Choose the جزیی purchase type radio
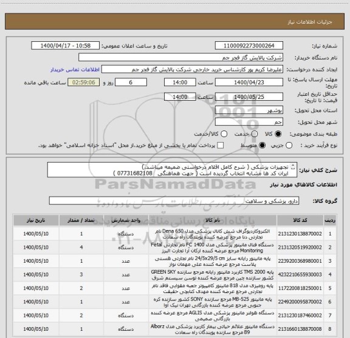This screenshot has width=350, height=338. point(289,146)
